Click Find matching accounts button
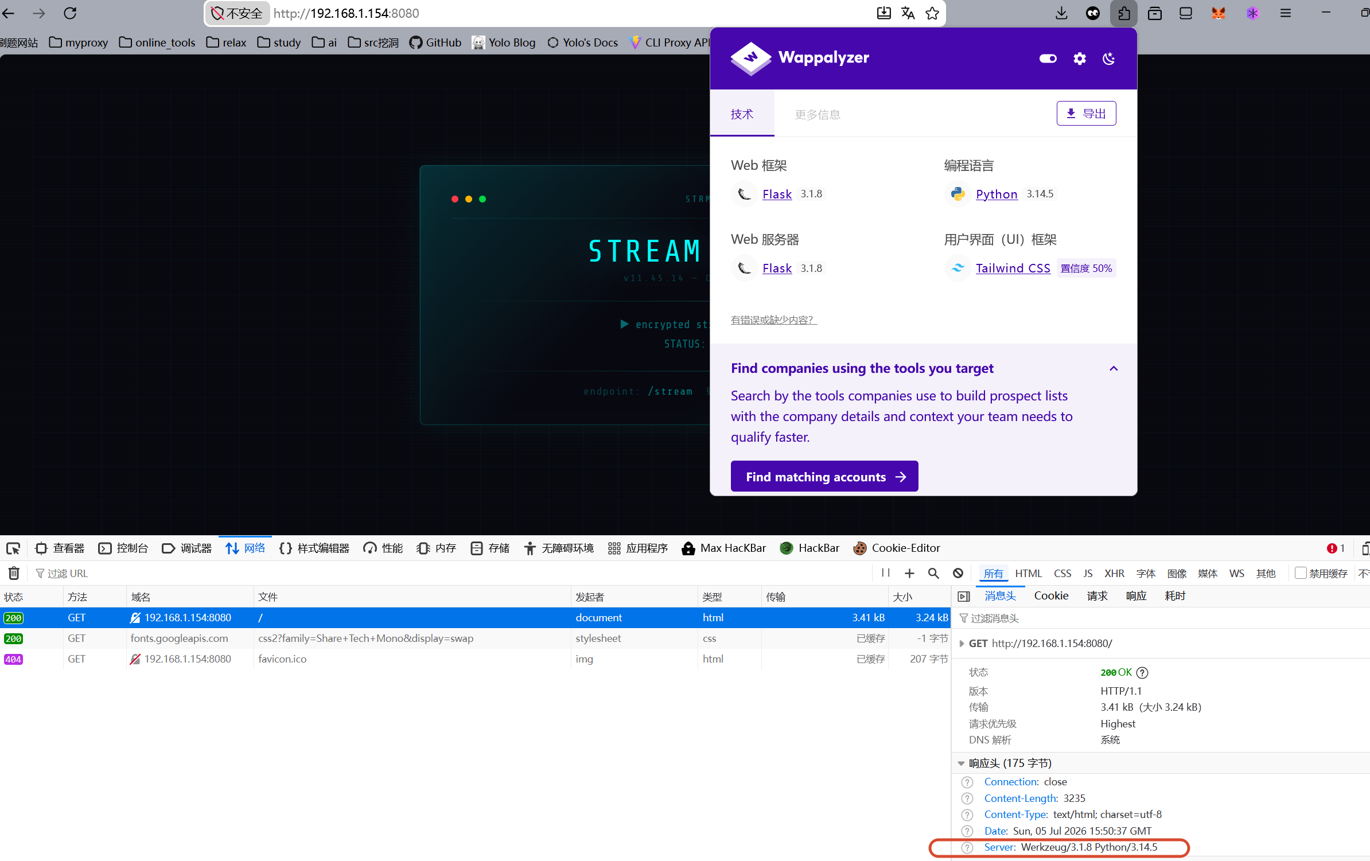1370x861 pixels. coord(824,476)
